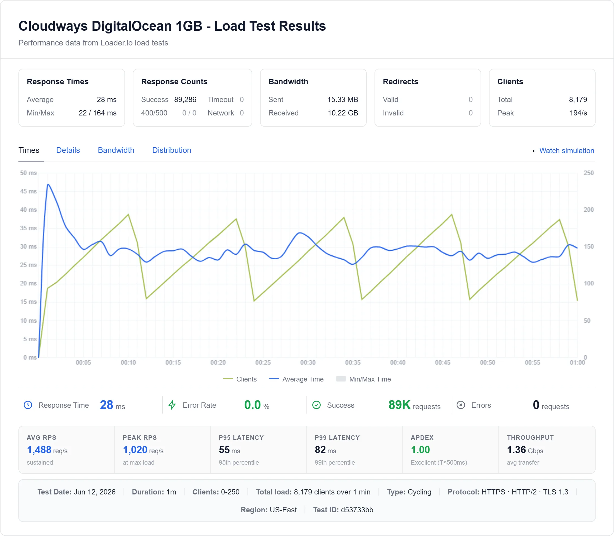
Task: Open the Details tab
Action: click(68, 150)
